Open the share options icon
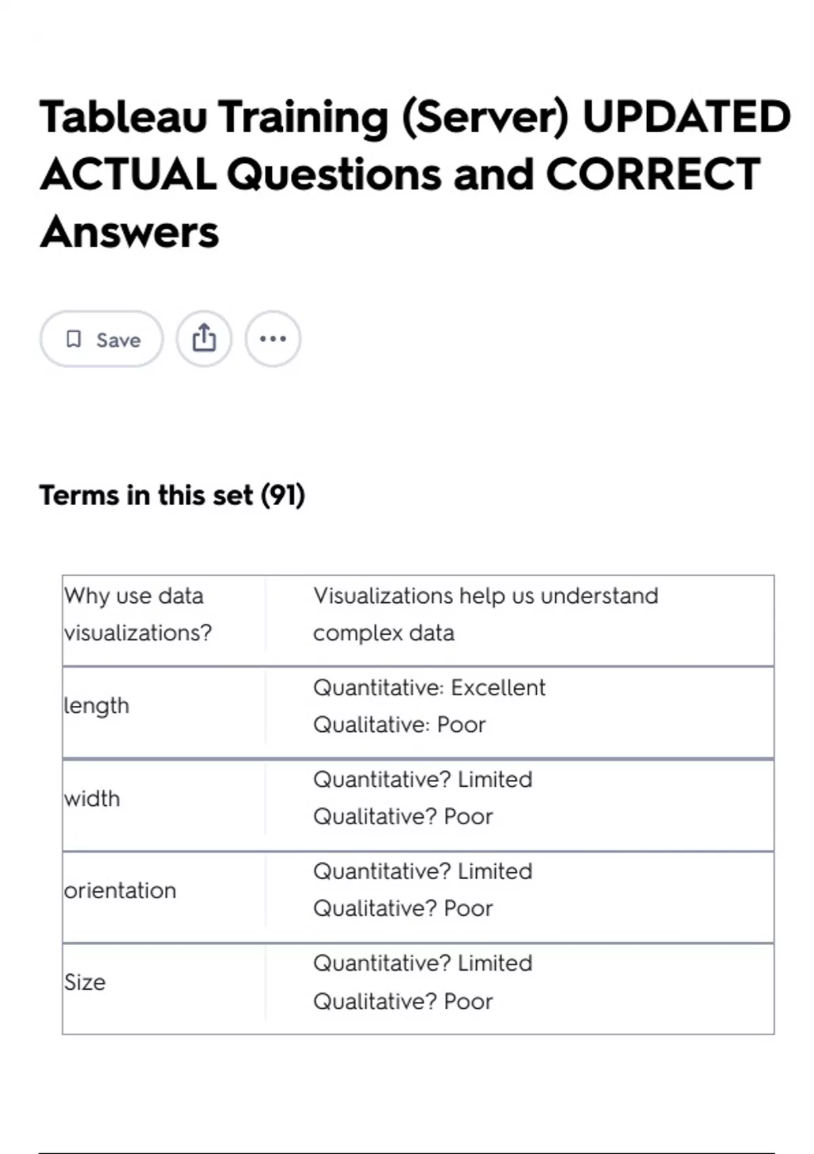 (x=204, y=339)
